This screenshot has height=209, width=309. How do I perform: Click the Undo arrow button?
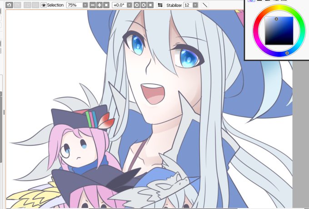click(x=9, y=5)
